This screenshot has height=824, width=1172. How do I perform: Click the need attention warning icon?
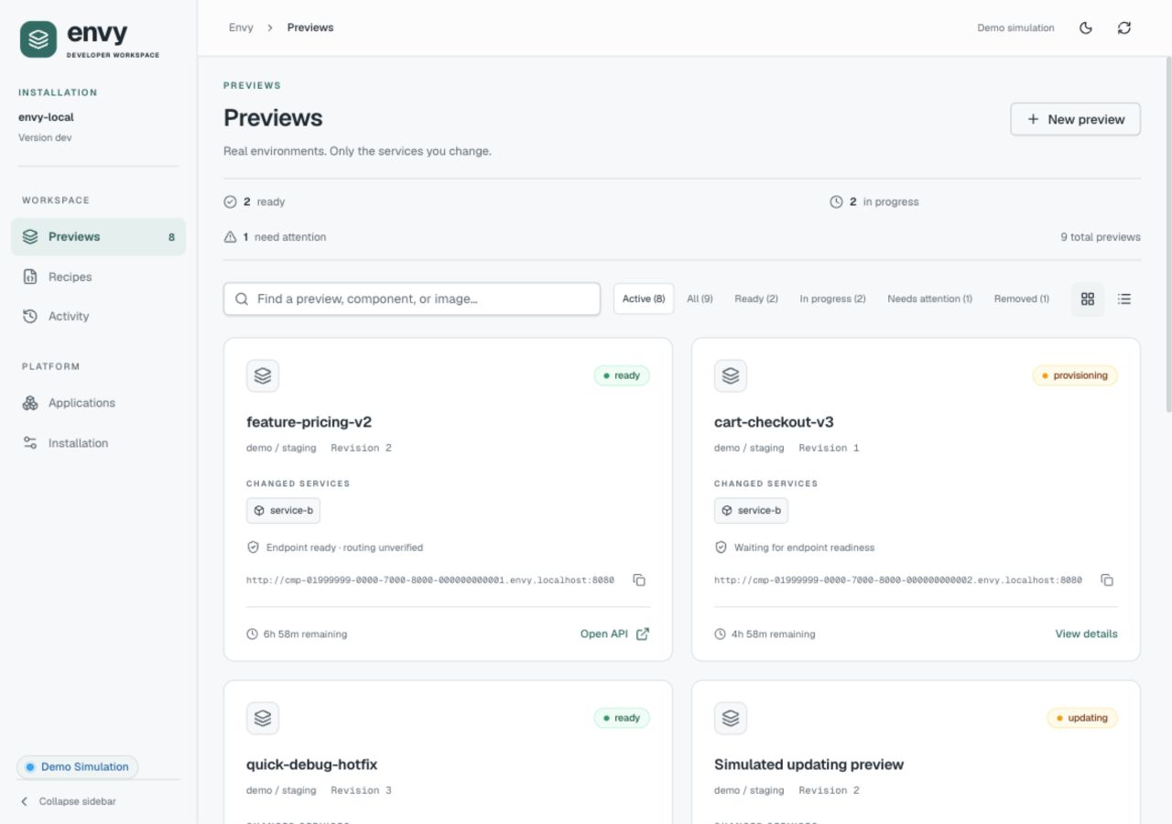pos(230,236)
